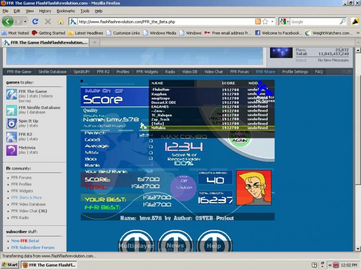
Task: Click the purple Metrivia question mark icon
Action: point(12,150)
